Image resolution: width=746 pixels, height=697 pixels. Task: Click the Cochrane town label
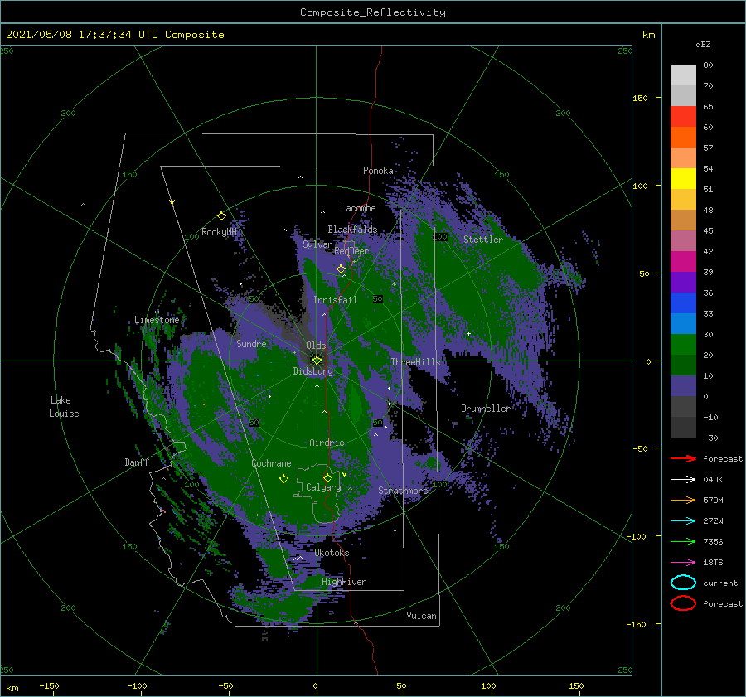pyautogui.click(x=271, y=463)
